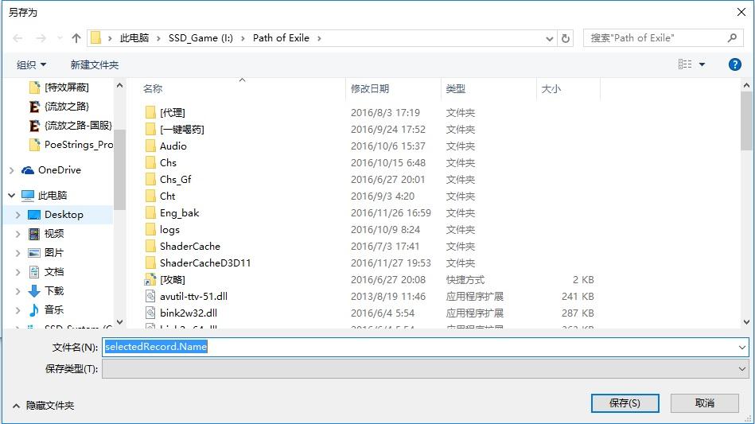
Task: Navigate up one folder level
Action: pyautogui.click(x=76, y=38)
